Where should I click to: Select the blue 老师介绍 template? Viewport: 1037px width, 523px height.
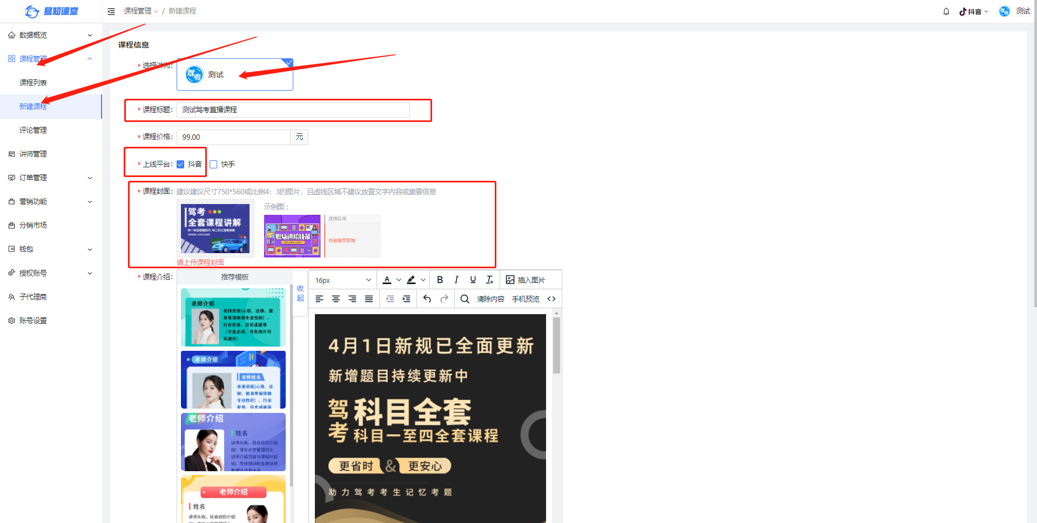click(x=233, y=380)
